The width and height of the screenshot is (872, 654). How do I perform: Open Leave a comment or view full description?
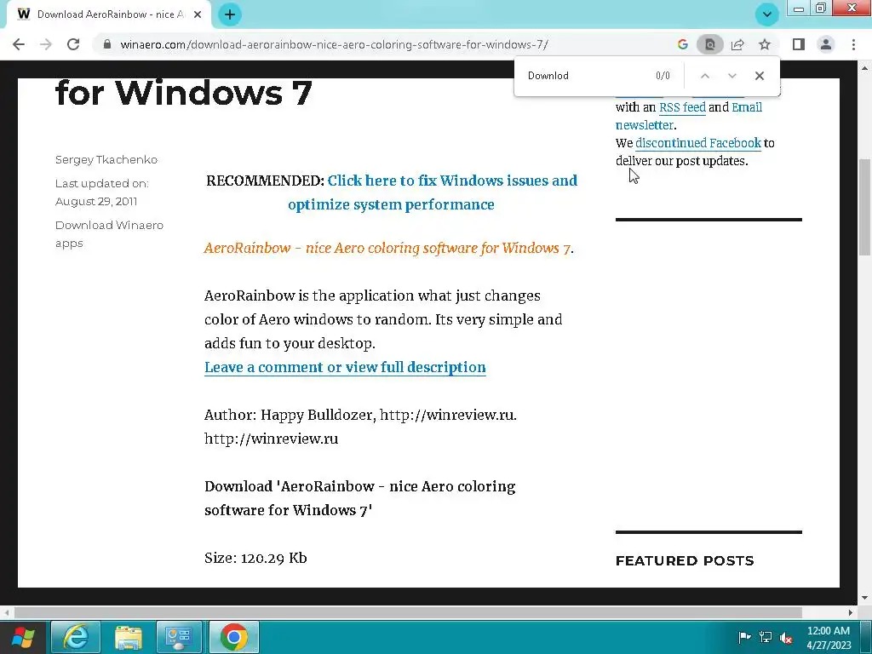pos(345,368)
